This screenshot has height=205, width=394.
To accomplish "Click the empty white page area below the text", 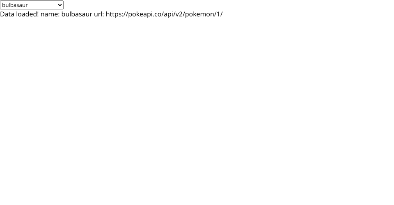I will coord(197,110).
